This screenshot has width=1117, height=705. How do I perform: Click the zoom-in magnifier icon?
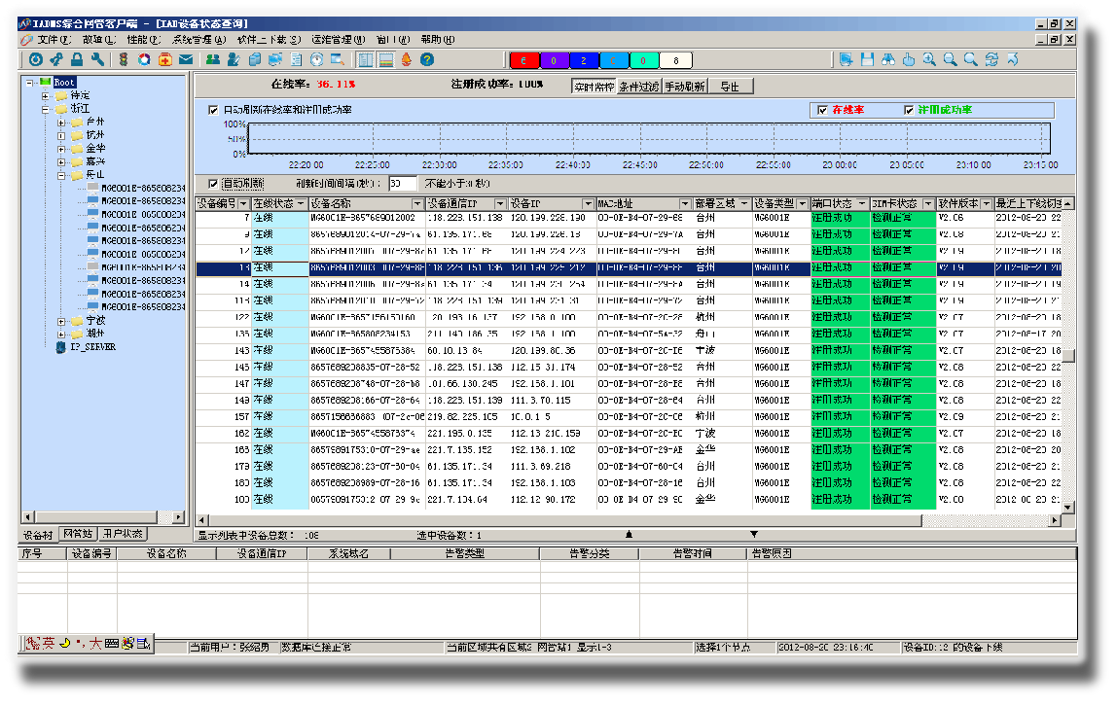[929, 60]
